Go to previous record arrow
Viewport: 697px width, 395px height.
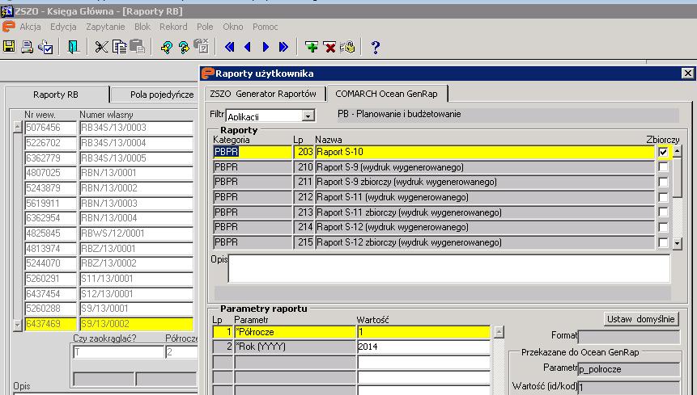pyautogui.click(x=248, y=47)
